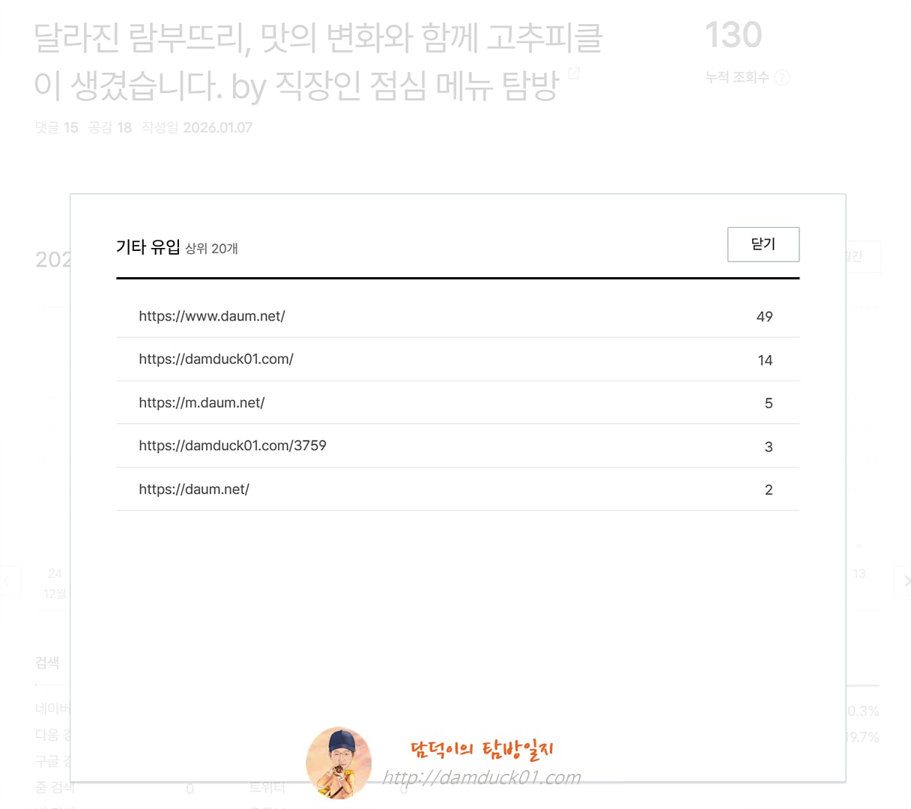Click the 담덕이 blogger avatar image
This screenshot has width=911, height=809.
coord(339,763)
